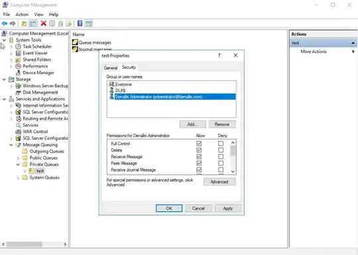Click the Advanced button

click(x=219, y=181)
